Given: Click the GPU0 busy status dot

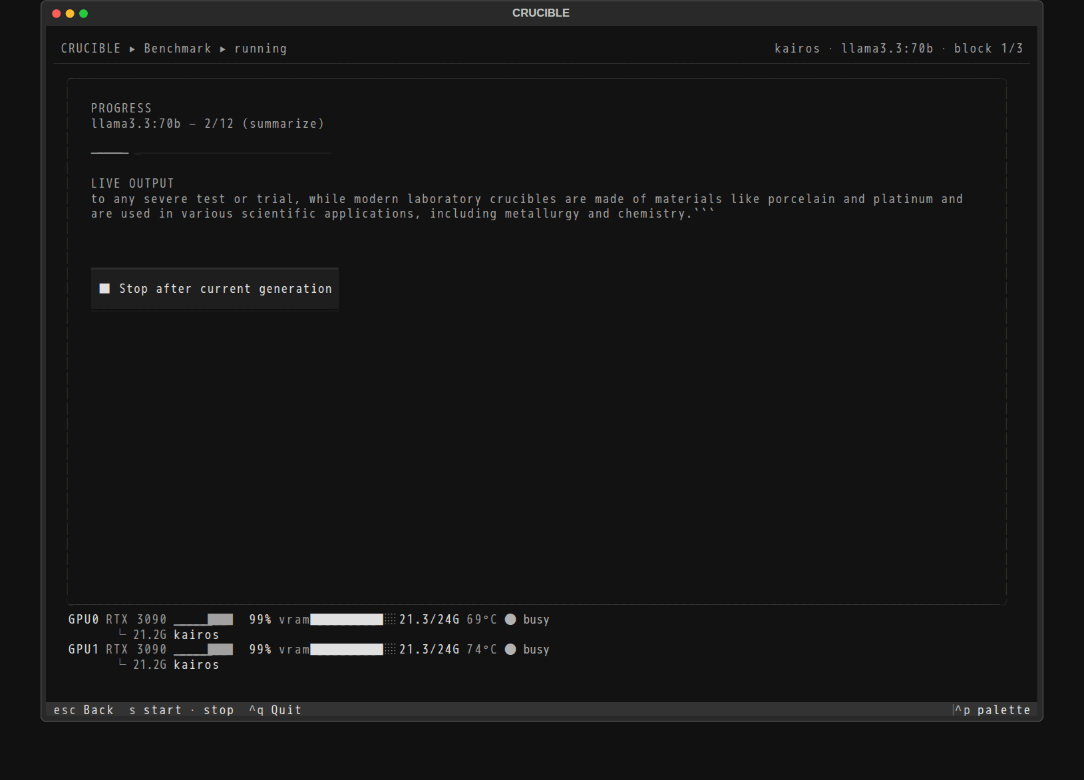Looking at the screenshot, I should pyautogui.click(x=510, y=620).
